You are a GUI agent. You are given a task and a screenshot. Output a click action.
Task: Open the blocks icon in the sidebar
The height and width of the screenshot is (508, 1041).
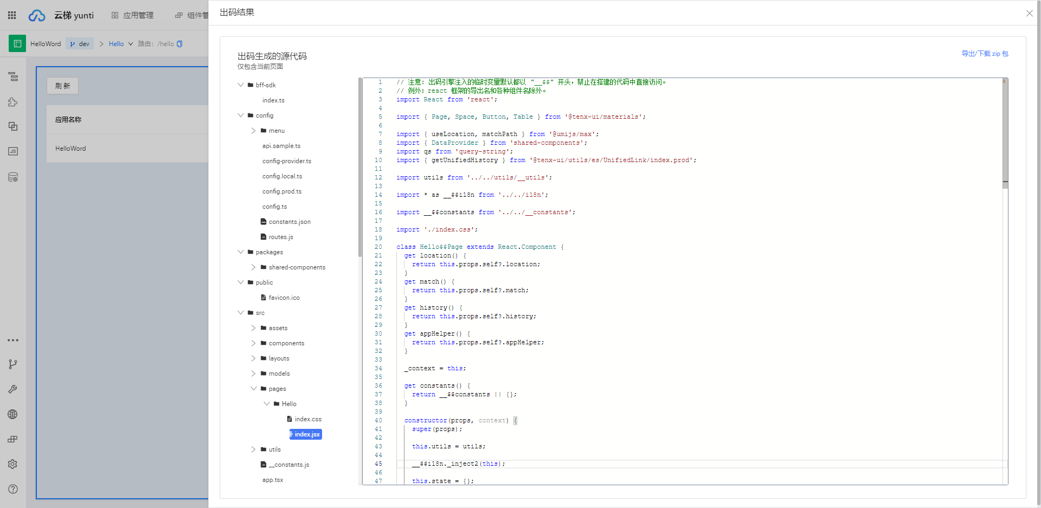pyautogui.click(x=13, y=439)
